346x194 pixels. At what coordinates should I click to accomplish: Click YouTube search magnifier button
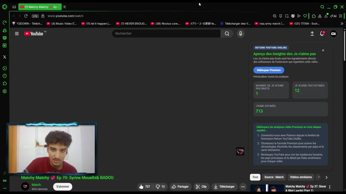[x=227, y=33]
